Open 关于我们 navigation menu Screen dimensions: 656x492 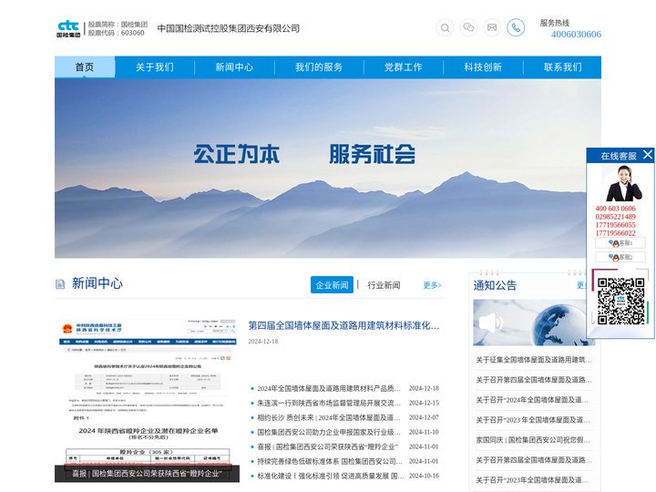[x=154, y=67]
